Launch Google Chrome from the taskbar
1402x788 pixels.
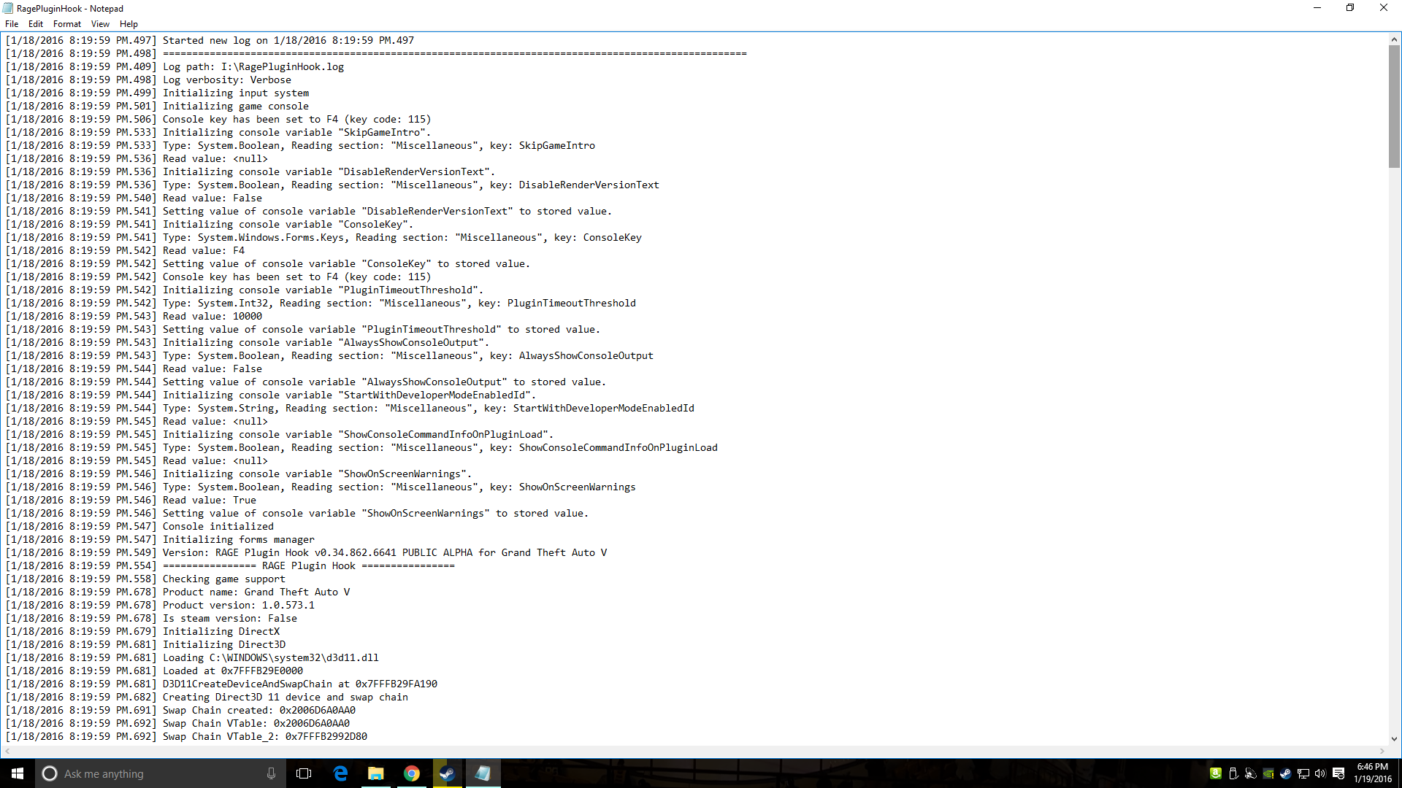click(x=412, y=773)
